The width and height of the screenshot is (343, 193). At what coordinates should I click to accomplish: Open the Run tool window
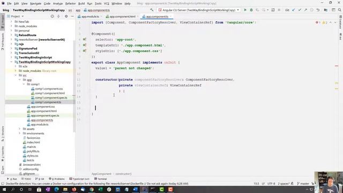[12, 179]
